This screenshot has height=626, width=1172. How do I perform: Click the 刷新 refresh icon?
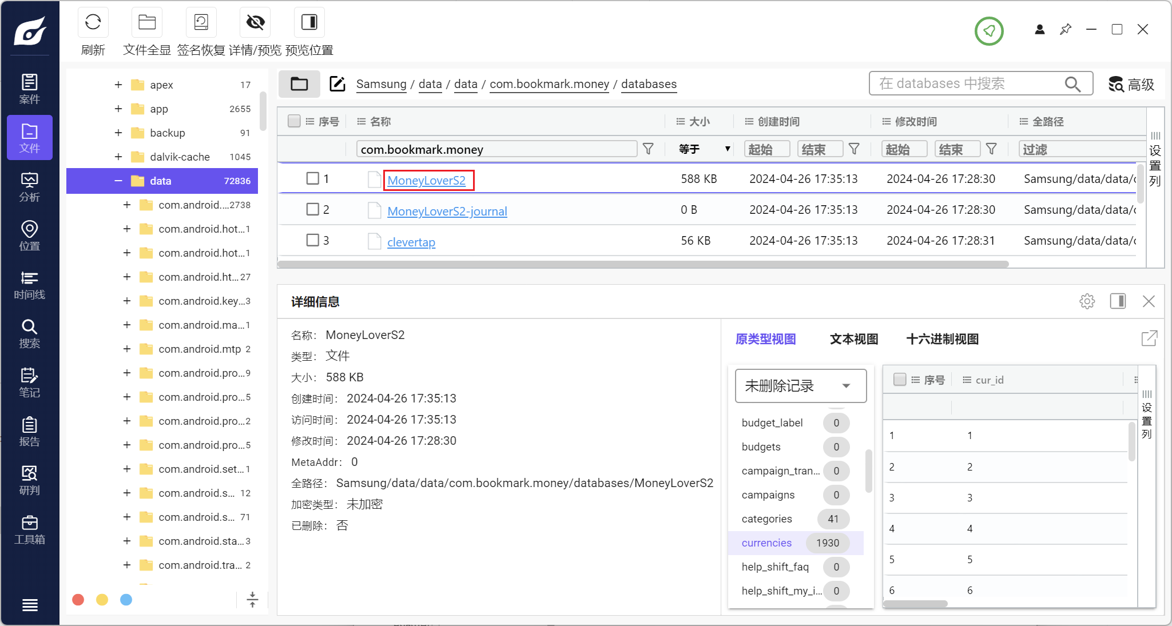click(93, 22)
